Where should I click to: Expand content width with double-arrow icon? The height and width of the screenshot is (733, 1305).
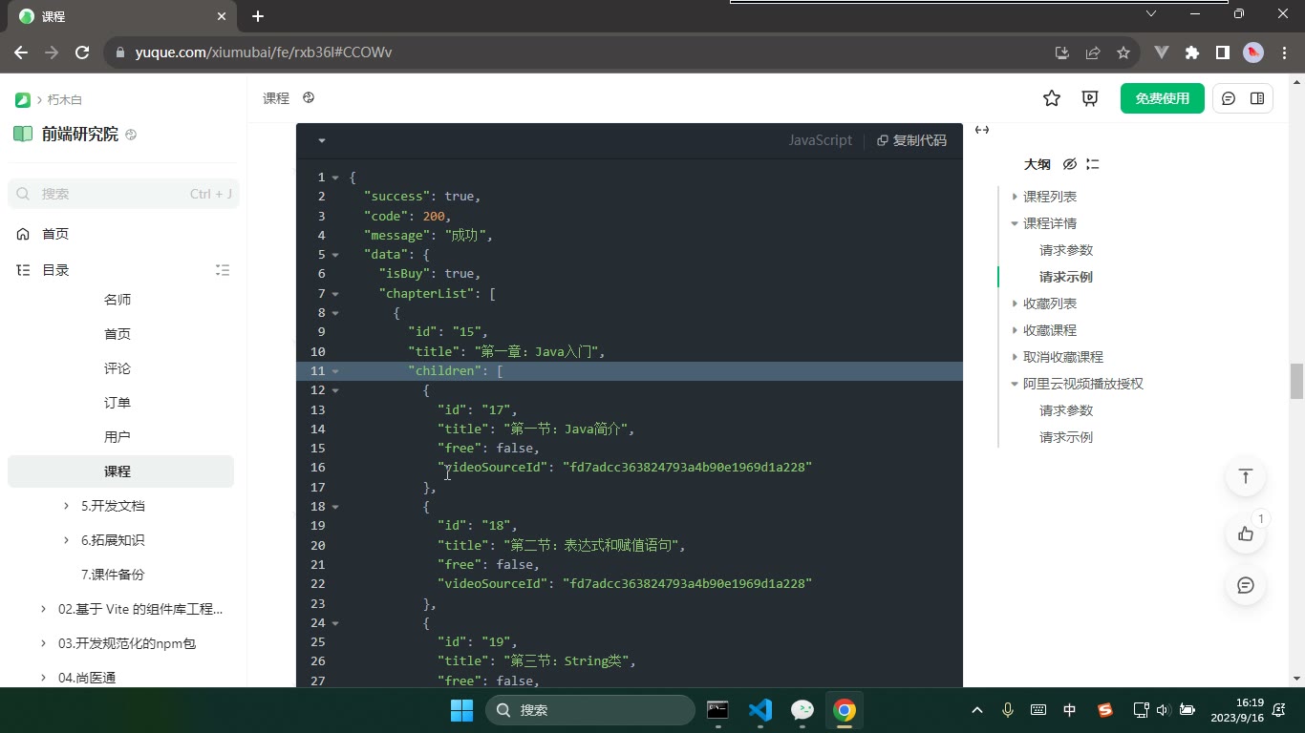pyautogui.click(x=982, y=130)
